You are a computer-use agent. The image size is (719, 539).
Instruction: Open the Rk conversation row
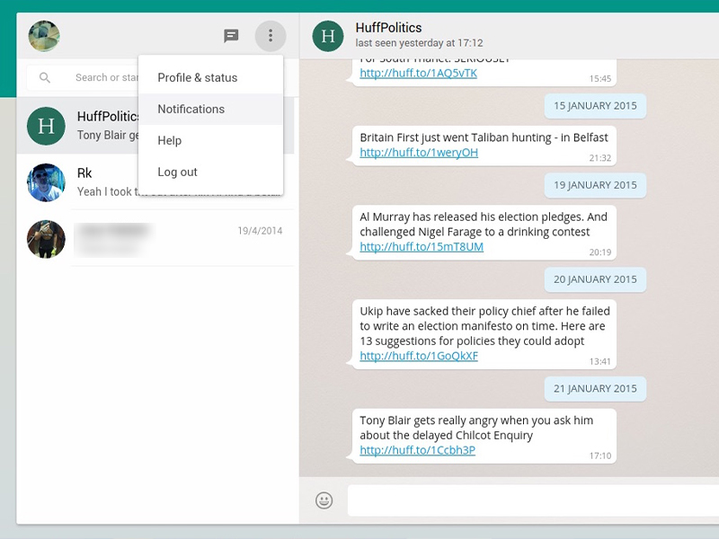155,182
